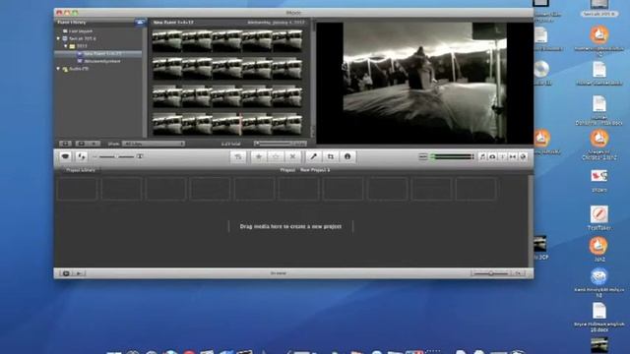Open camera import button in toolbar
Viewport: 630px width, 354px height.
point(66,156)
